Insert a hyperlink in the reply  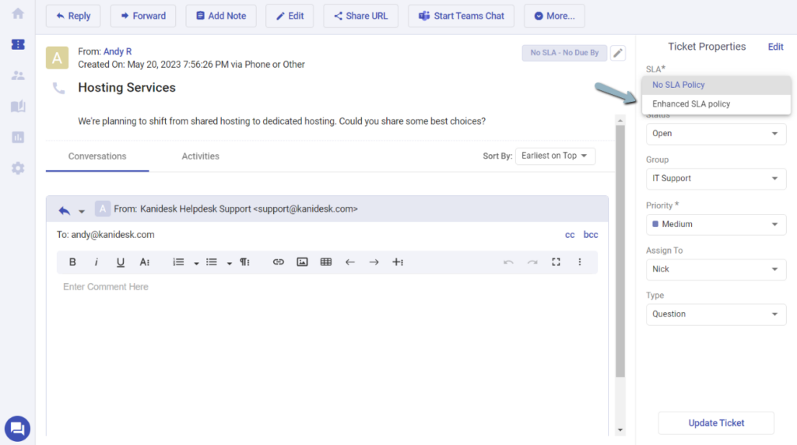(x=278, y=262)
